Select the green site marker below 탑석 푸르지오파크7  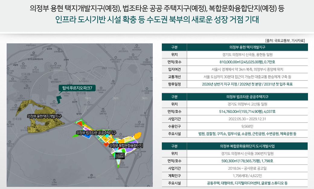click(59, 100)
